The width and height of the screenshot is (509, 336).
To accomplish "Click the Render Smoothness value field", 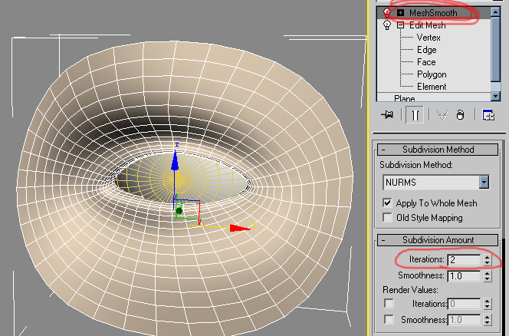I will [x=464, y=320].
